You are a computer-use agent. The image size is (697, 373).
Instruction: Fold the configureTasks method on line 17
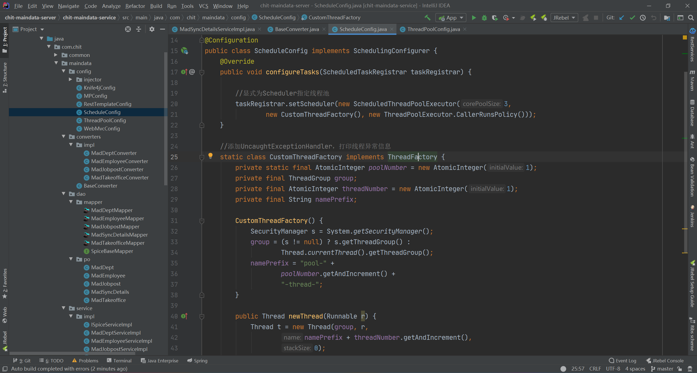coord(202,72)
